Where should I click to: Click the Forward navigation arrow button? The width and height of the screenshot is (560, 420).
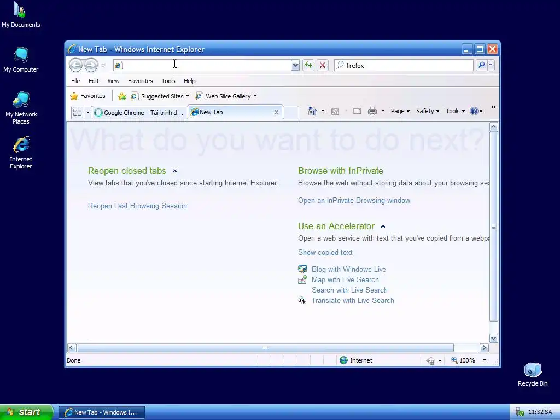91,65
